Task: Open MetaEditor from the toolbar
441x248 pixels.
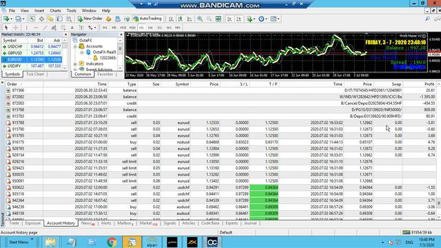Action: click(109, 19)
